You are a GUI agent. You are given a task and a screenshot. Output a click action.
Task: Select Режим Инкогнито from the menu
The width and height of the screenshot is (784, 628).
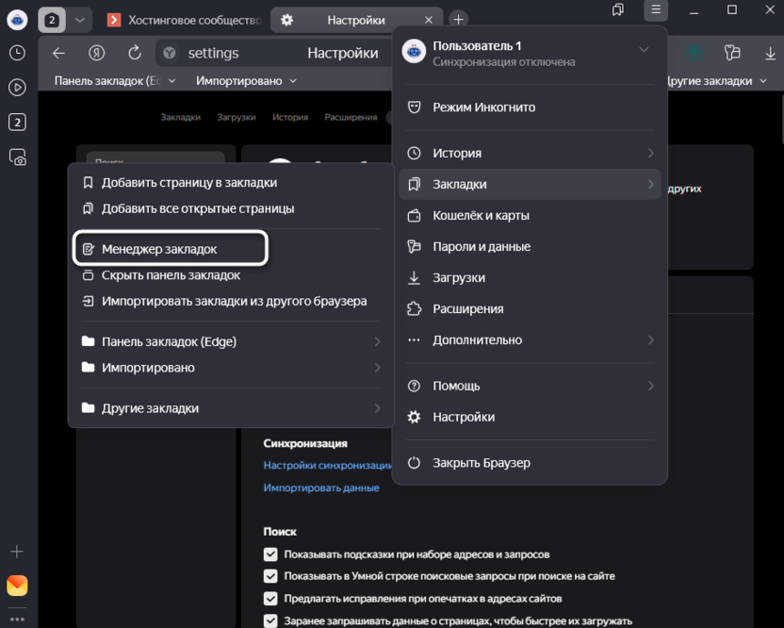pyautogui.click(x=483, y=107)
